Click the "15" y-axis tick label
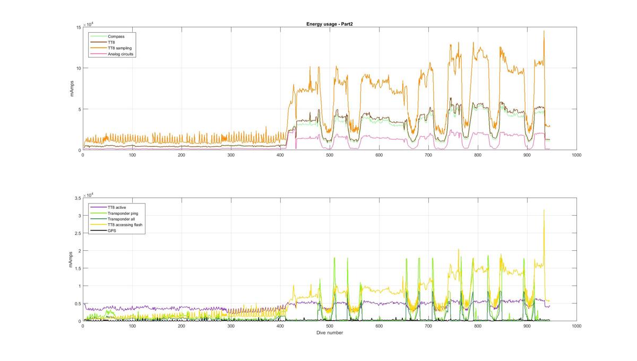637x361 pixels. click(x=78, y=27)
